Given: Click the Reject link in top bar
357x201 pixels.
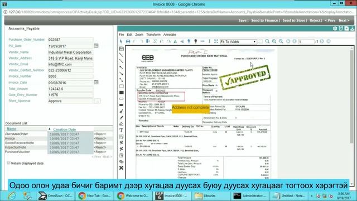Looking at the screenshot, I should (316, 21).
